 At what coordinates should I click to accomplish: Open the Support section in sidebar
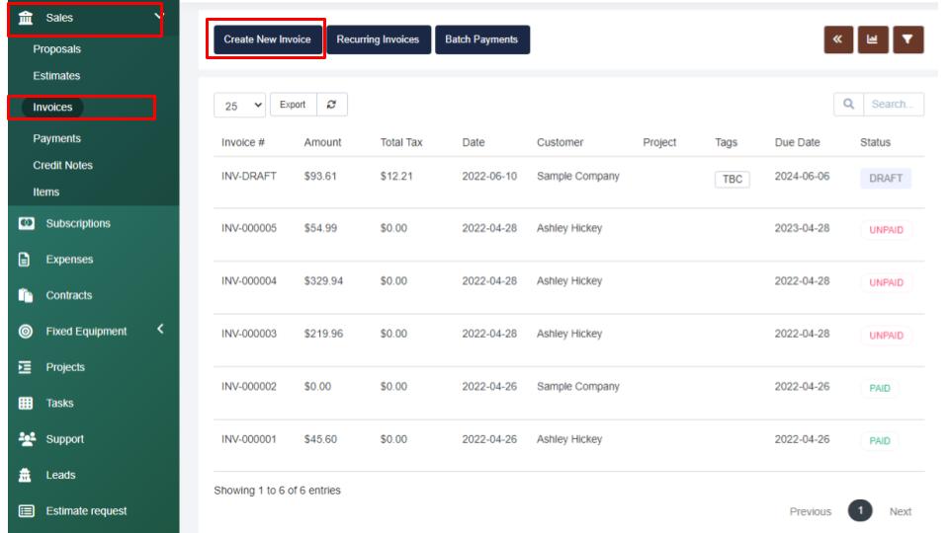[64, 439]
